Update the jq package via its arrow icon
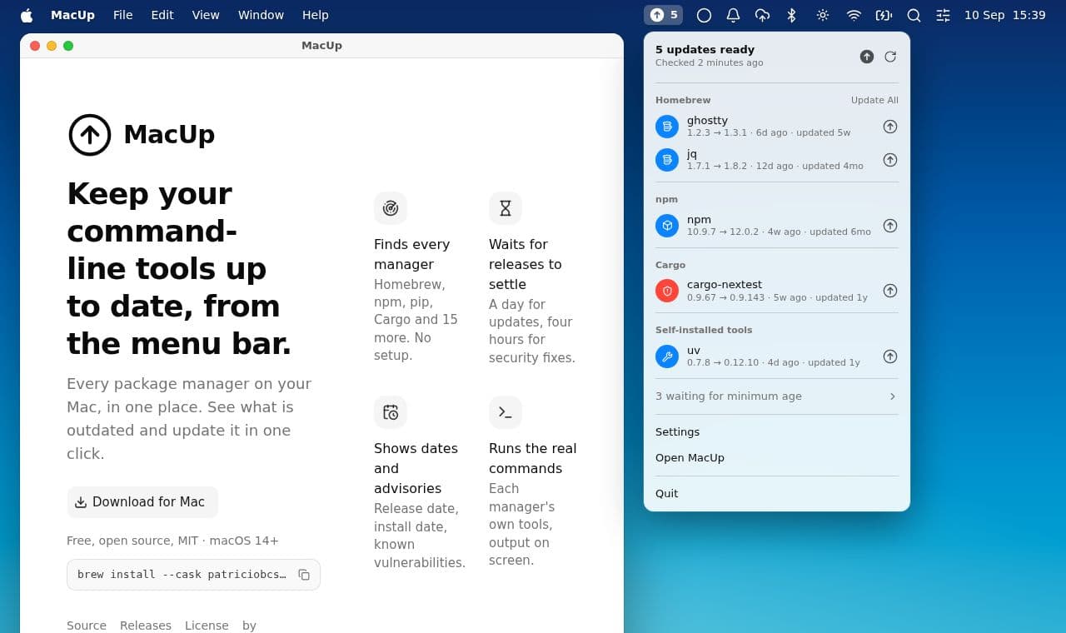Screen dimensions: 1066x633 coord(890,160)
